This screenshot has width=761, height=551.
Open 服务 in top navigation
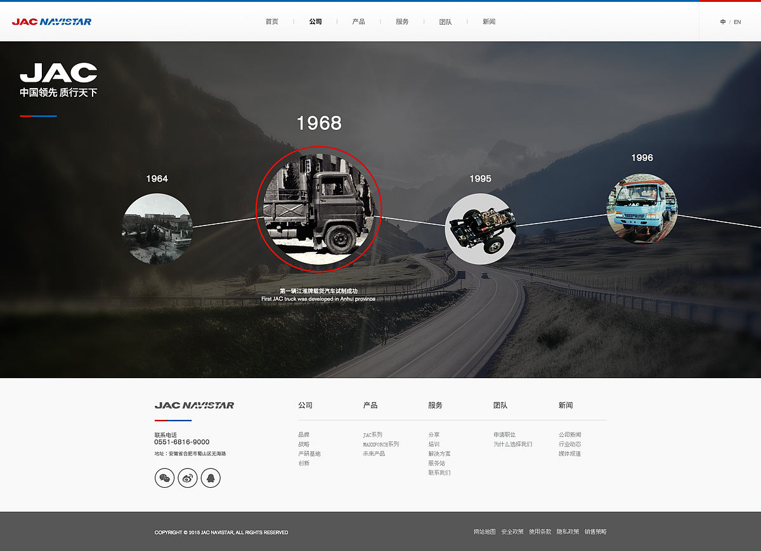coord(402,22)
